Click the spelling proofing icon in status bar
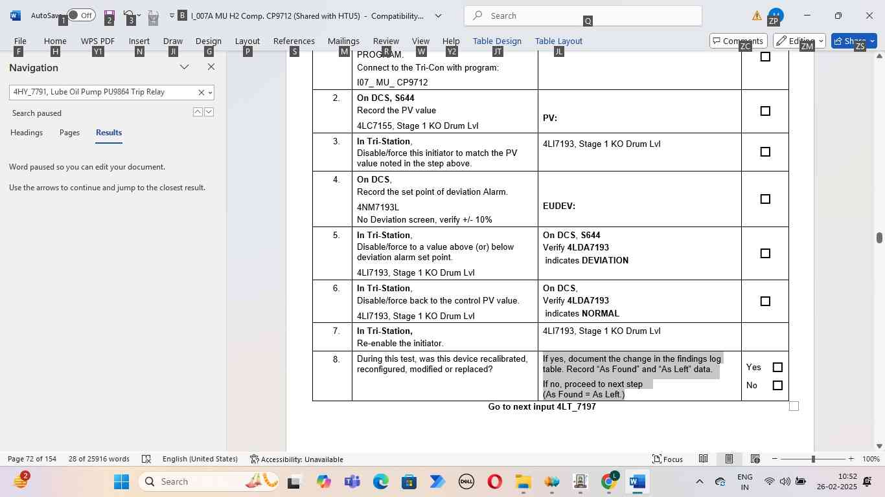This screenshot has height=497, width=885. coord(146,459)
